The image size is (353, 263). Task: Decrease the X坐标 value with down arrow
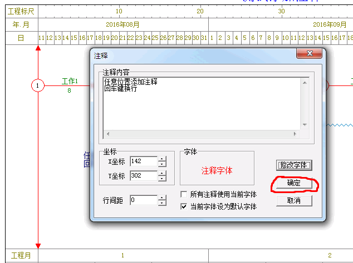[x=162, y=164]
